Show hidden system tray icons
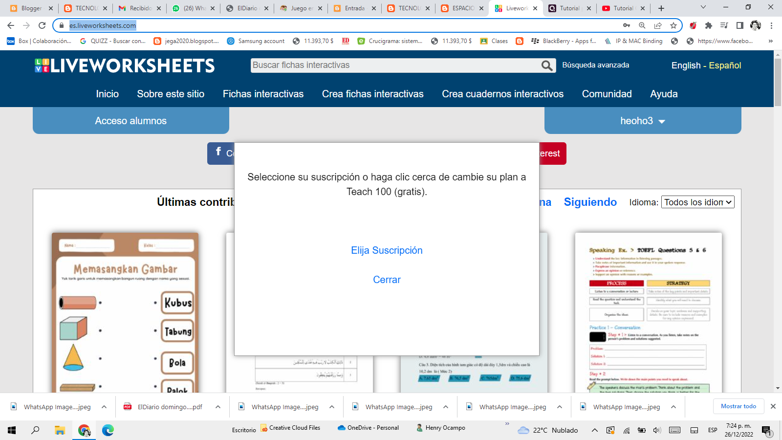Image resolution: width=782 pixels, height=440 pixels. pyautogui.click(x=594, y=430)
